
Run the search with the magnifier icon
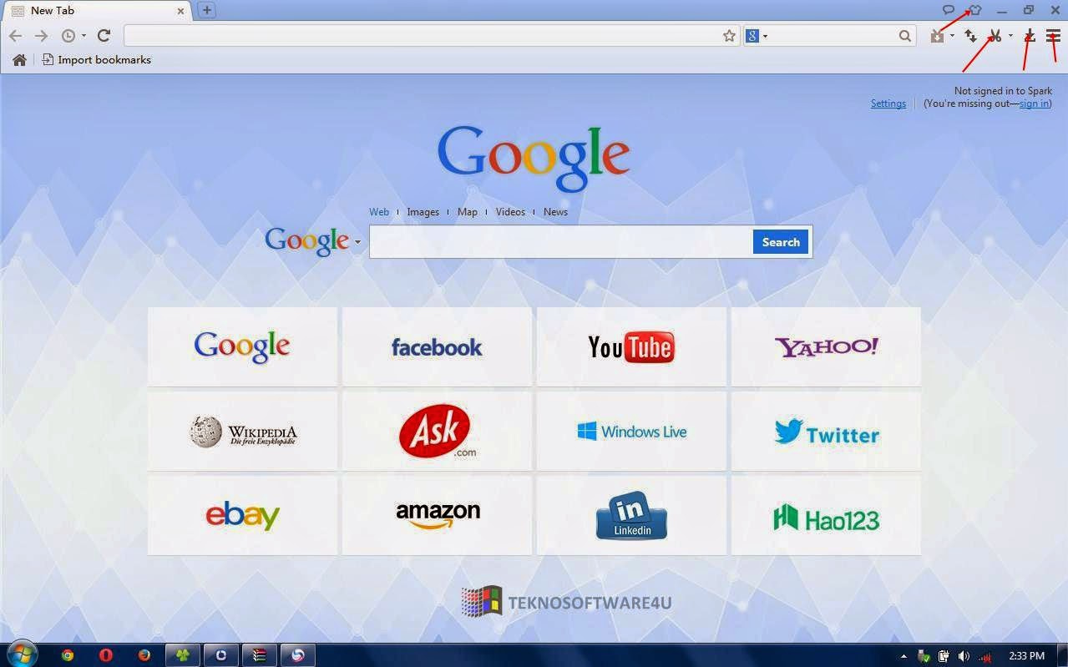point(905,36)
